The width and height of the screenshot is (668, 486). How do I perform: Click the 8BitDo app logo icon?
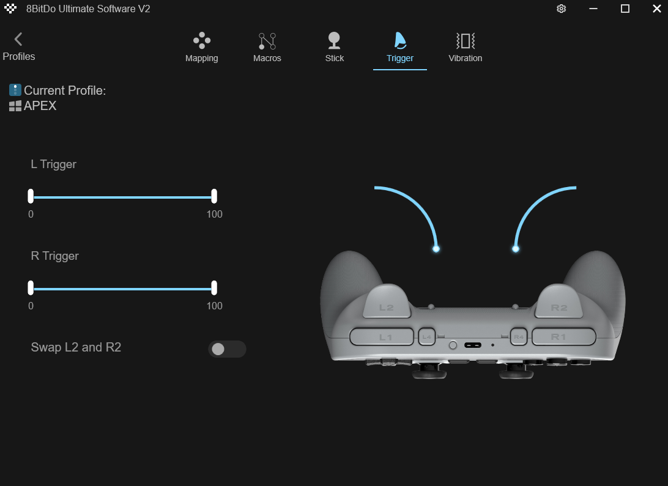[x=10, y=9]
